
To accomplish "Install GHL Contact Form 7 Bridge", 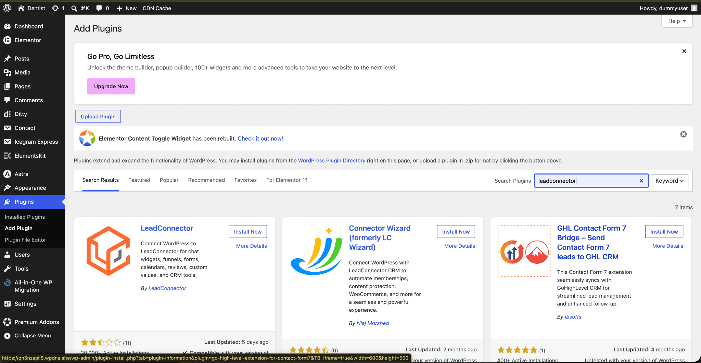I will click(664, 232).
